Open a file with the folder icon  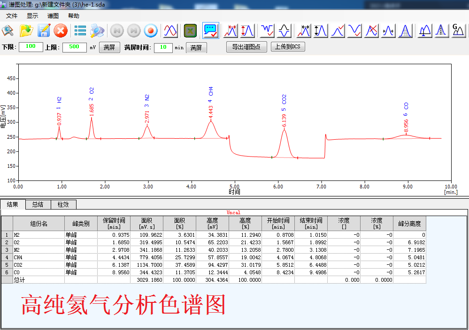point(26,30)
